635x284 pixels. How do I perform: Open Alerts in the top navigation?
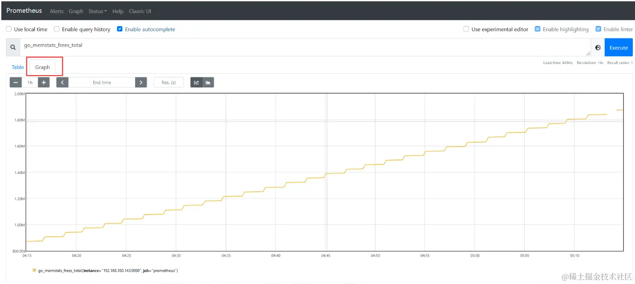coord(57,11)
